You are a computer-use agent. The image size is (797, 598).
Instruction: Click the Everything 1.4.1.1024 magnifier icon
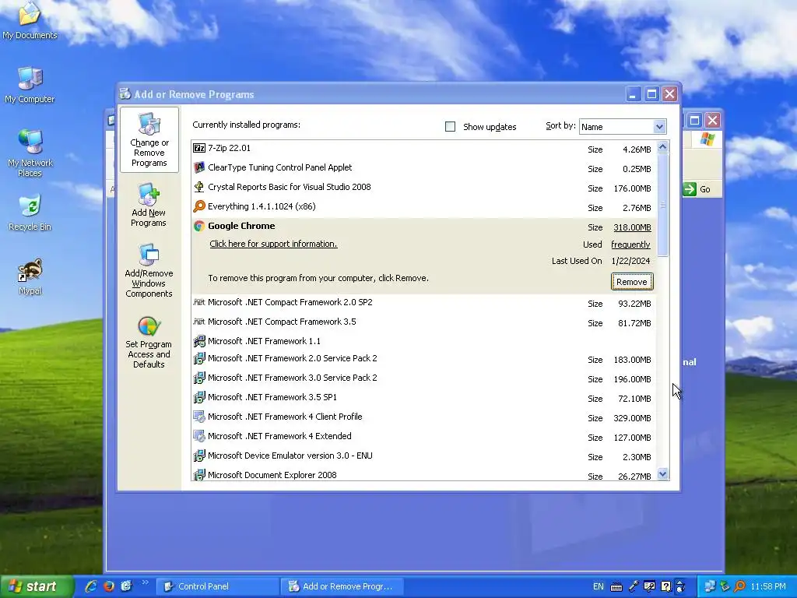tap(199, 206)
